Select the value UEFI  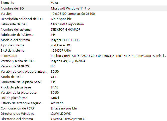pyautogui.click(x=54, y=77)
